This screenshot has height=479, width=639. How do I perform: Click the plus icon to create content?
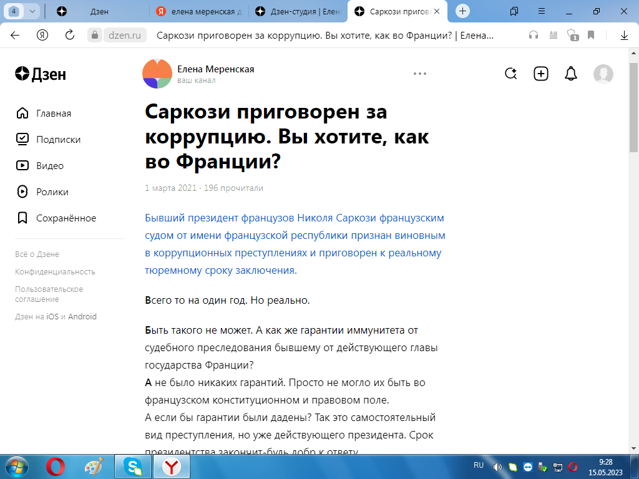(x=540, y=73)
